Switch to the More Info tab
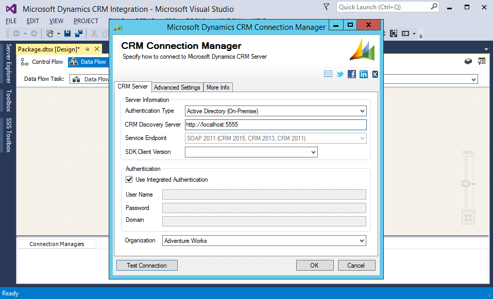 click(218, 87)
